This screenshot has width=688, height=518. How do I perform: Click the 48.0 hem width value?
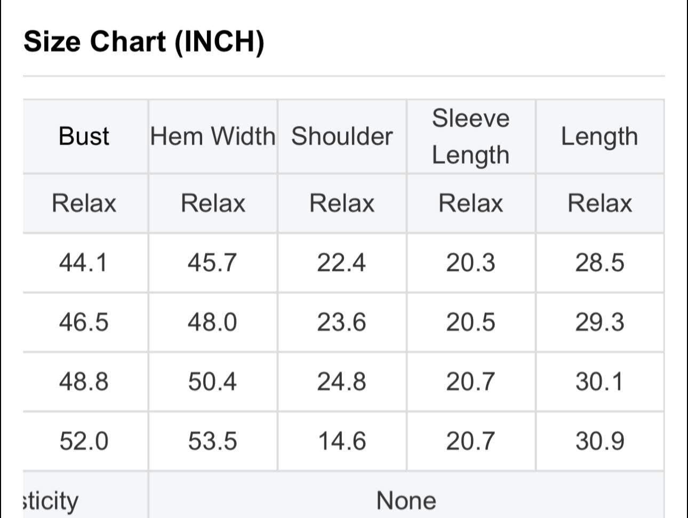212,322
